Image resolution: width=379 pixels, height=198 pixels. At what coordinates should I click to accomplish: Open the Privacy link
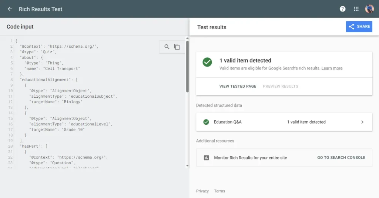(x=202, y=191)
